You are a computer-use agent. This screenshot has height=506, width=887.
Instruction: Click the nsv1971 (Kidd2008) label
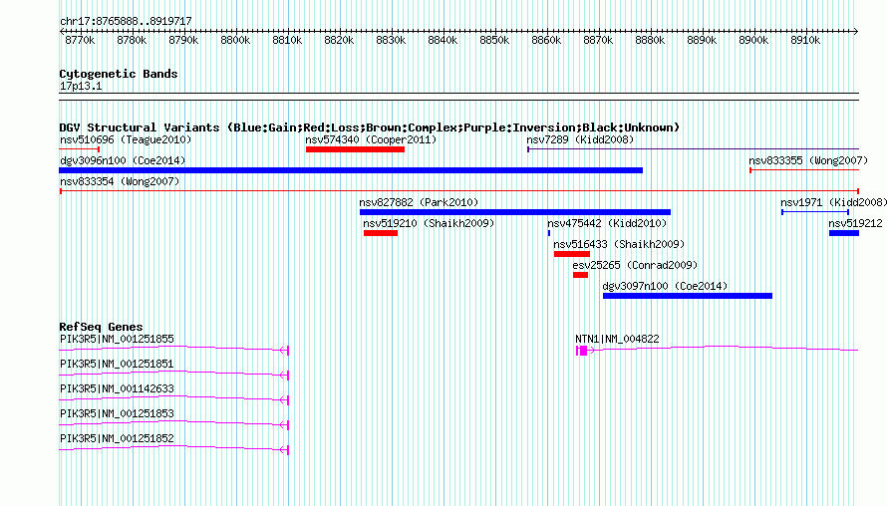[834, 202]
